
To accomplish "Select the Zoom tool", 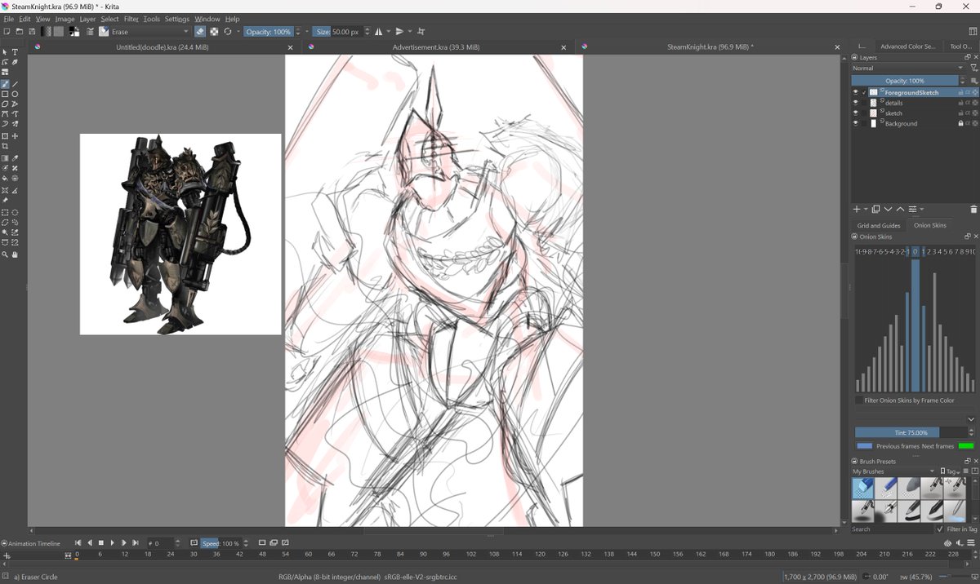I will pyautogui.click(x=5, y=254).
